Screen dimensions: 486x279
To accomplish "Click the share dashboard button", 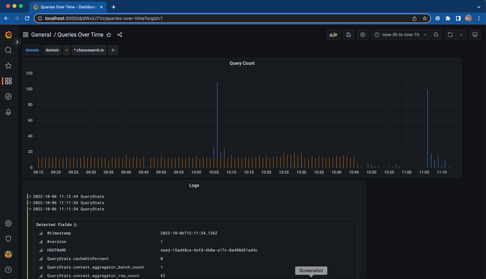I will point(119,34).
